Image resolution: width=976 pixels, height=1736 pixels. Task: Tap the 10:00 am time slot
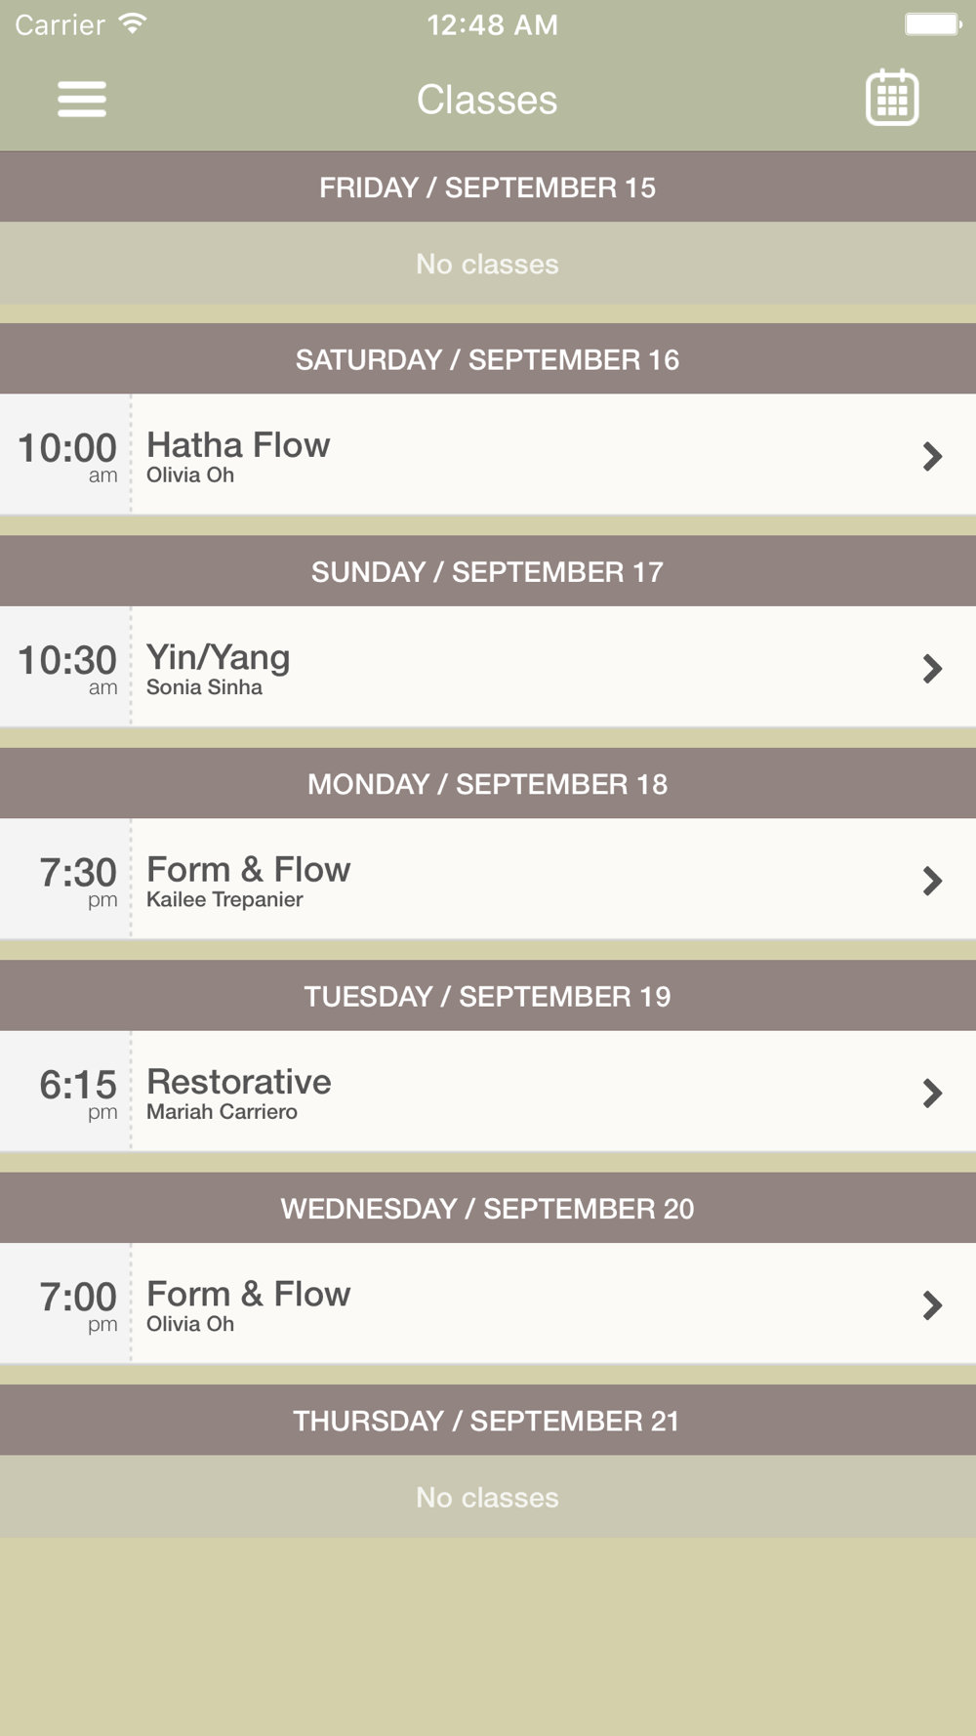click(x=67, y=456)
